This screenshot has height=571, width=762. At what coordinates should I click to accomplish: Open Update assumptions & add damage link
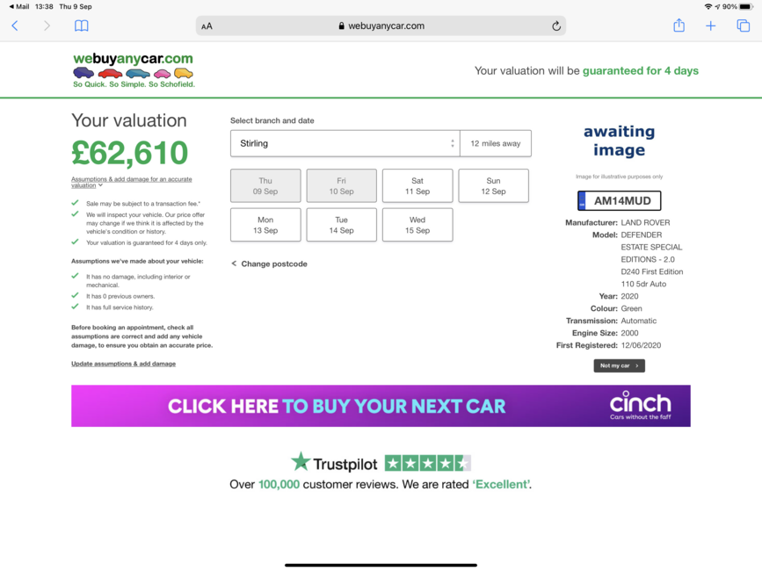pos(123,364)
